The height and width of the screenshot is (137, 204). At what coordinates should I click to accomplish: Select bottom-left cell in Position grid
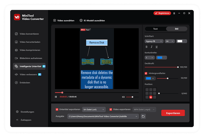tap(147, 97)
